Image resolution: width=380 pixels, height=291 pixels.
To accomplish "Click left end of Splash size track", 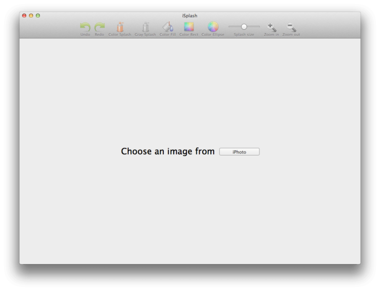I will (x=230, y=26).
